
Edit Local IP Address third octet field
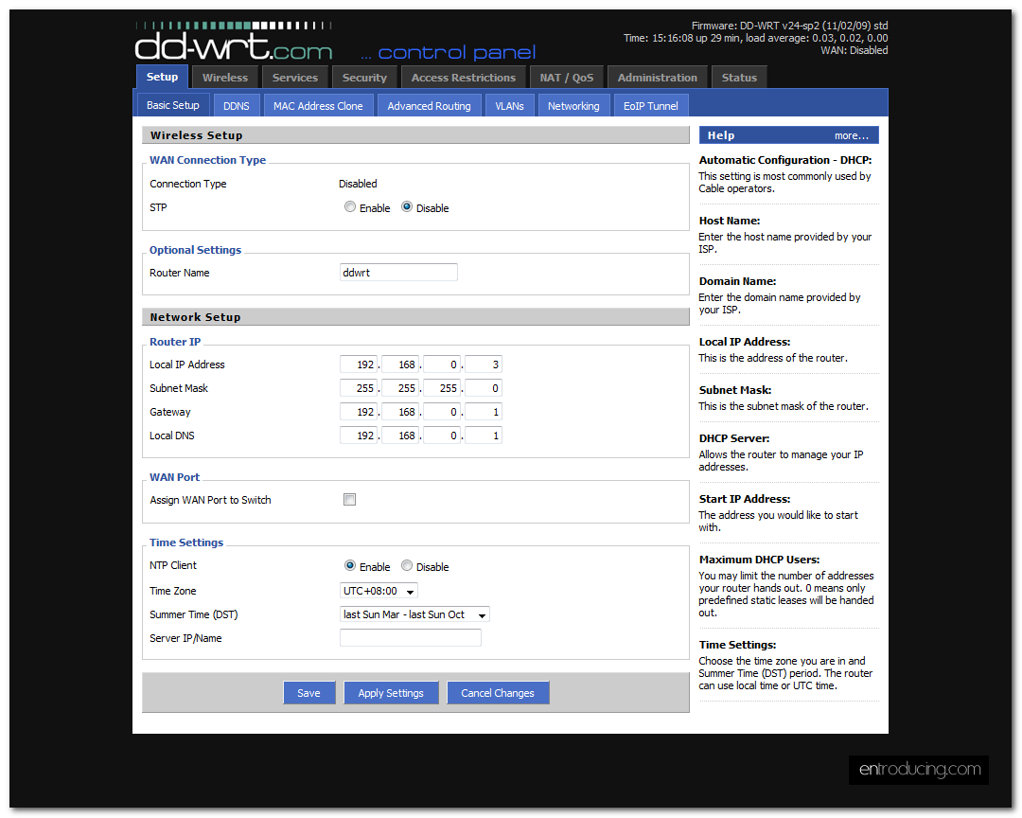pyautogui.click(x=442, y=365)
